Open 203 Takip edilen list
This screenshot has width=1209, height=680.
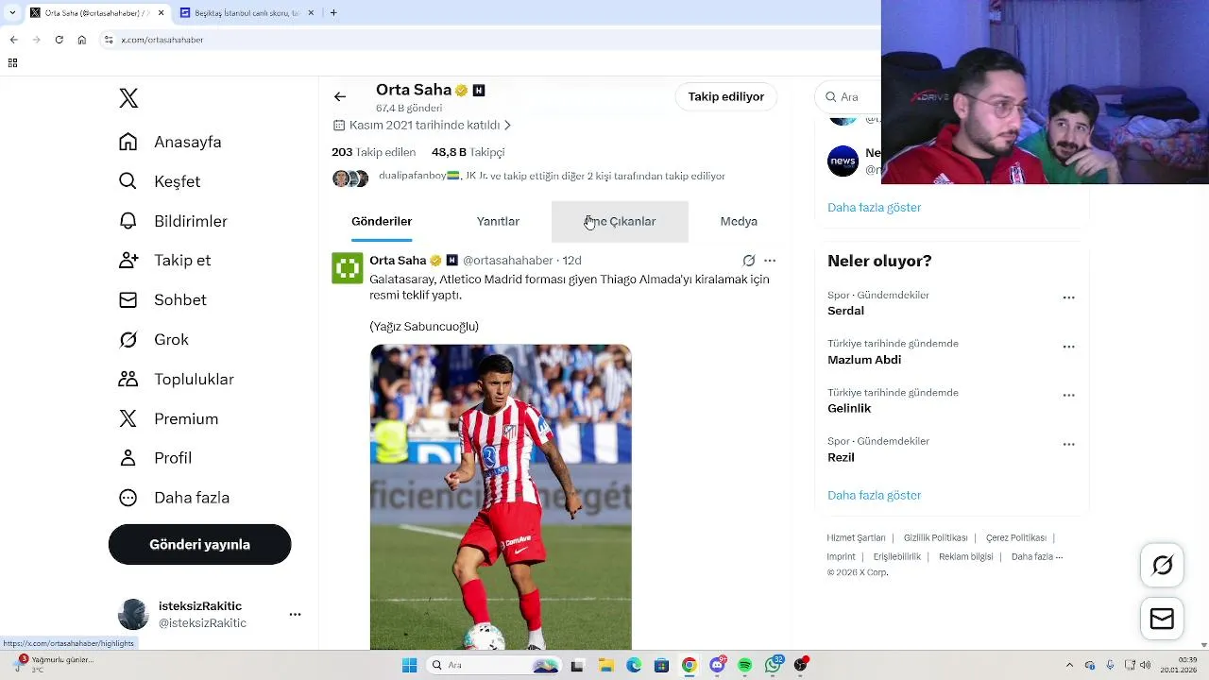[373, 152]
